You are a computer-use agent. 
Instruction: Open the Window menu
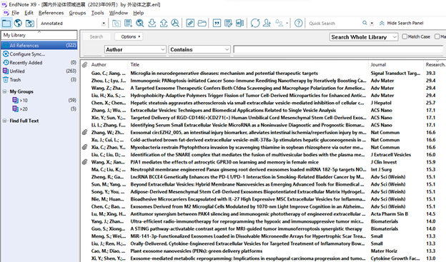(119, 13)
